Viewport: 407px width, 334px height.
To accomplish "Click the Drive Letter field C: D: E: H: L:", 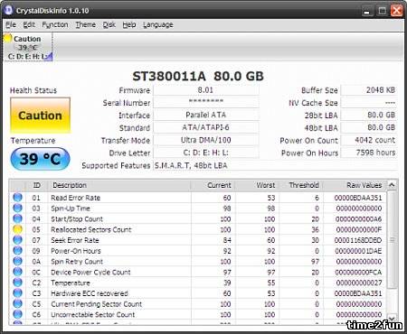I will click(206, 153).
